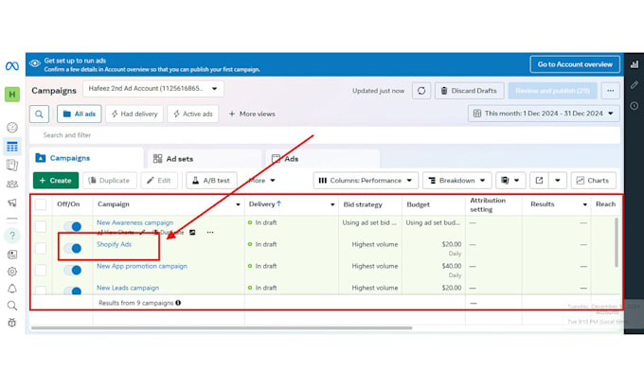Open the history clock icon in right panel
644x387 pixels.
[x=635, y=105]
